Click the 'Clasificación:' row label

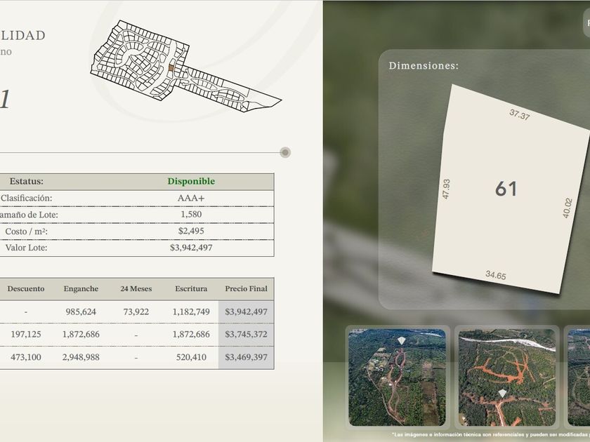pos(27,198)
